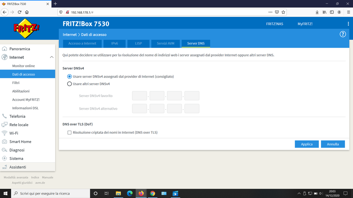Click the Diagnosi icon
This screenshot has height=198, width=353.
click(x=4, y=150)
